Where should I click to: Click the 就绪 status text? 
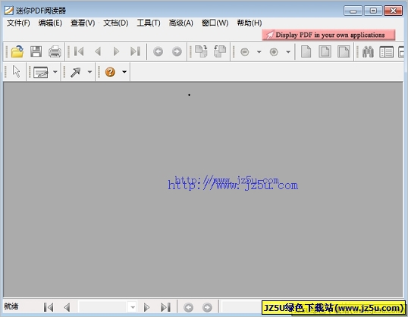click(11, 306)
